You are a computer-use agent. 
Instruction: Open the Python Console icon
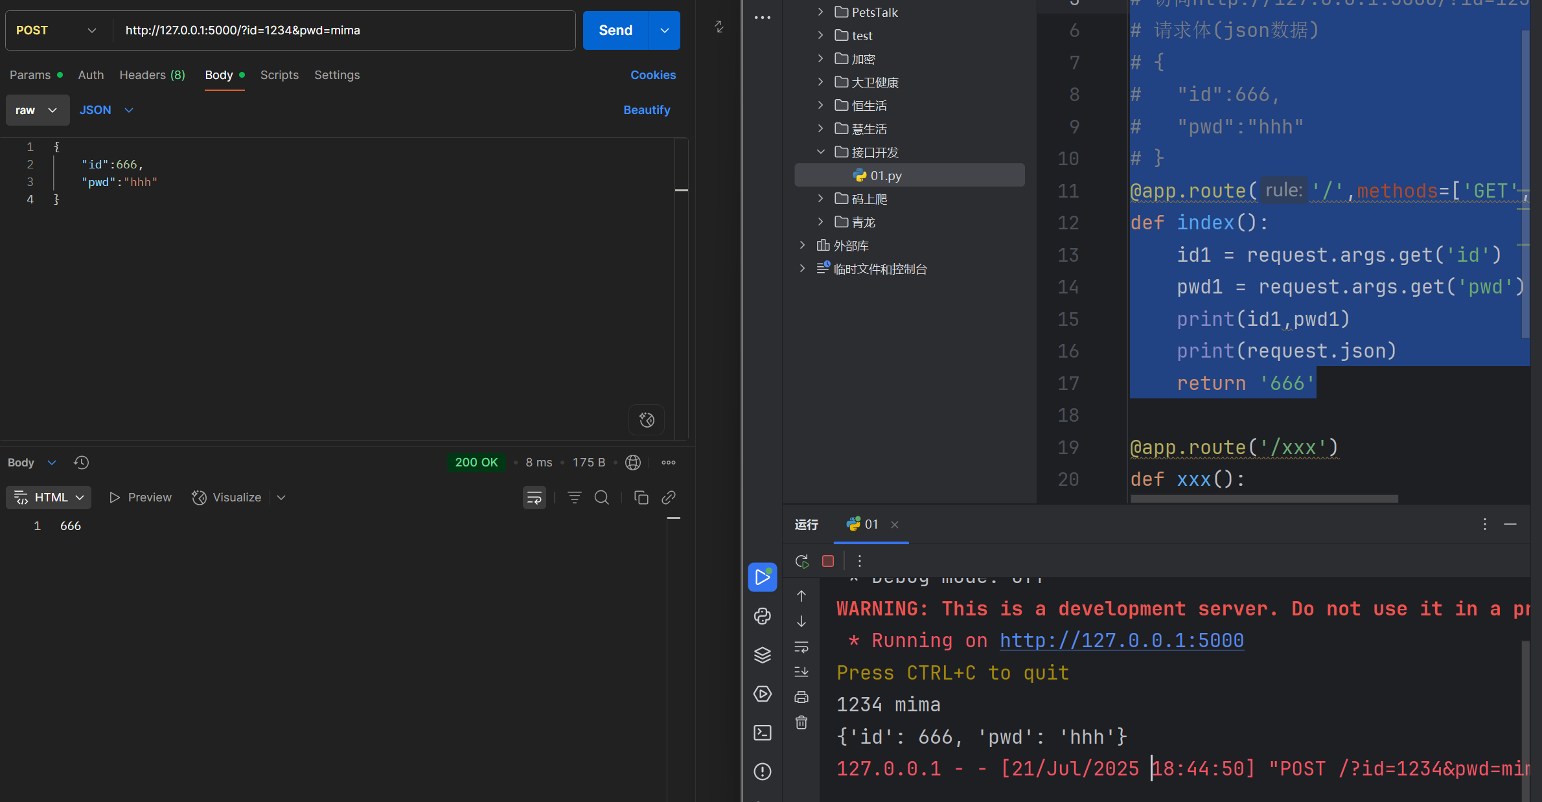point(763,616)
